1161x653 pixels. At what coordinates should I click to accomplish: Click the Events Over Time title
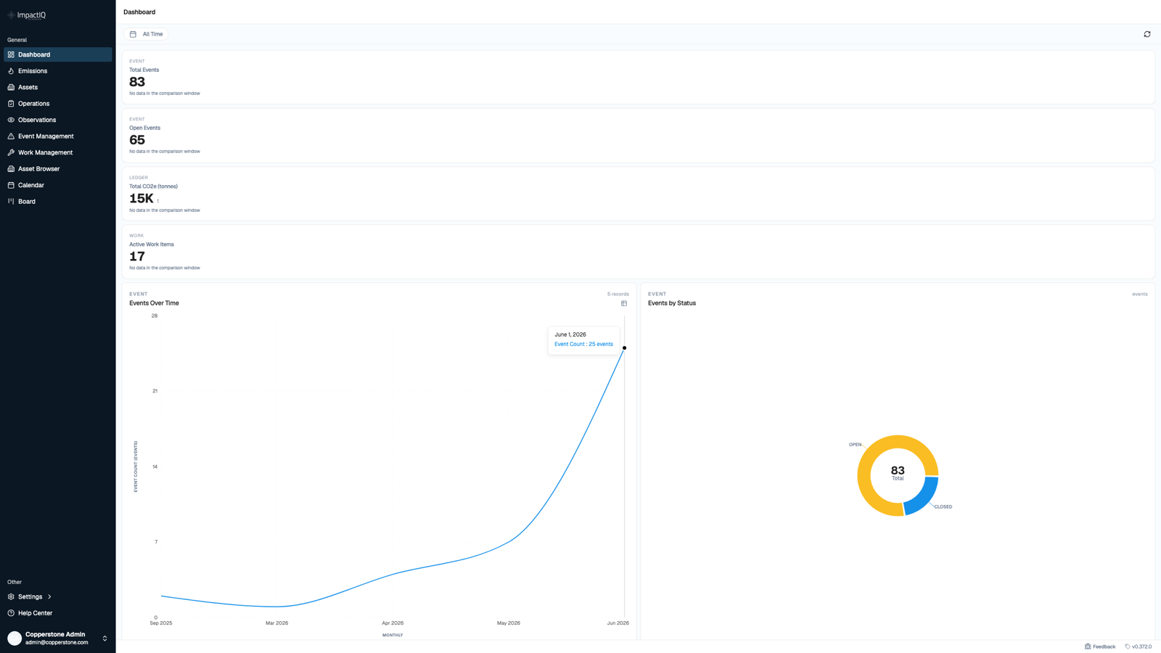pyautogui.click(x=154, y=303)
